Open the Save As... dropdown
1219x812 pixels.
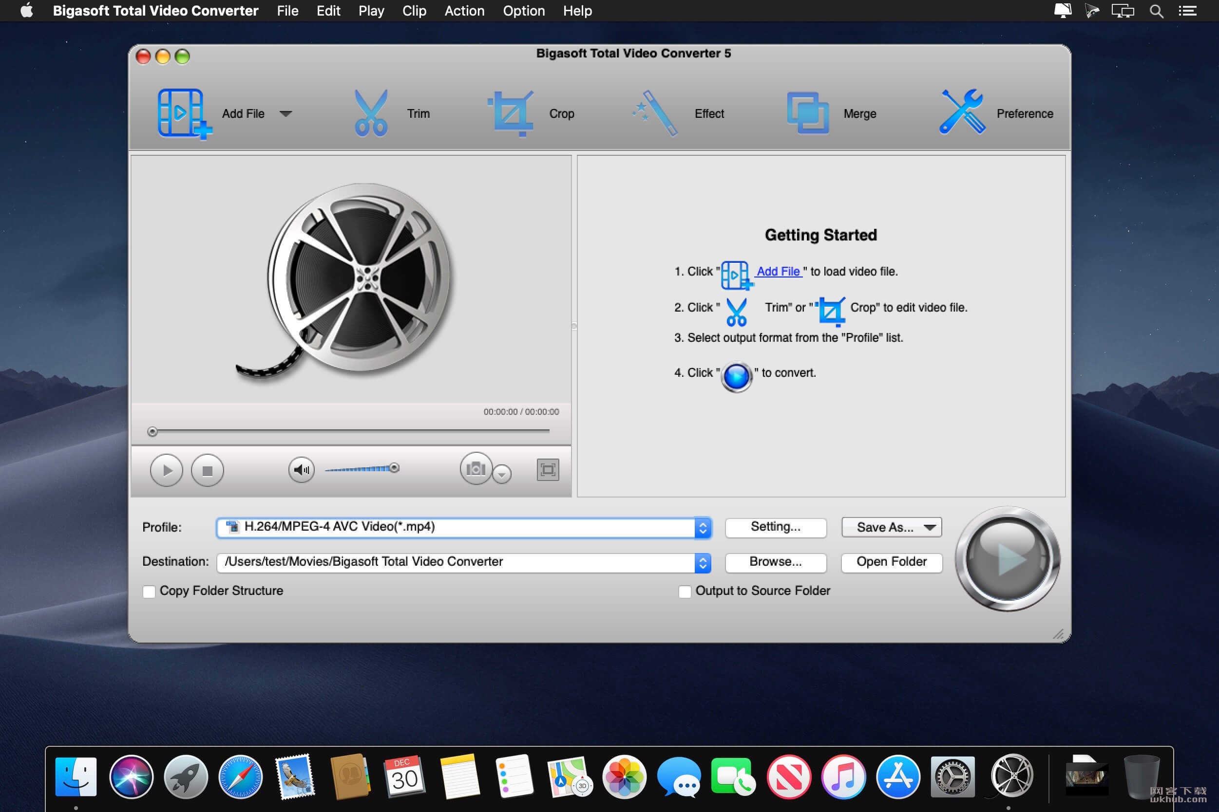click(x=892, y=527)
